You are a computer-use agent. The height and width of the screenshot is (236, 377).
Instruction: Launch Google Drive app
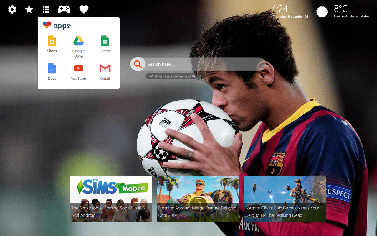78,47
